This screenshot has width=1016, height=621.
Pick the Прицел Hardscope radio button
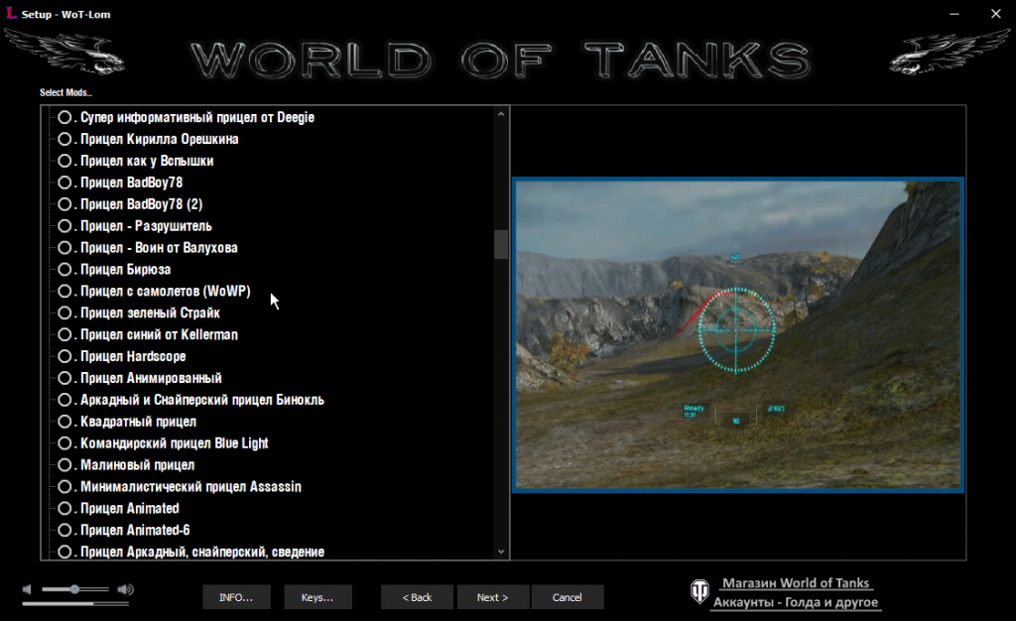[64, 356]
